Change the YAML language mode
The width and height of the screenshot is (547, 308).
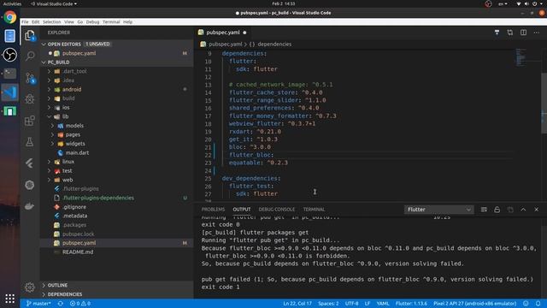(383, 304)
